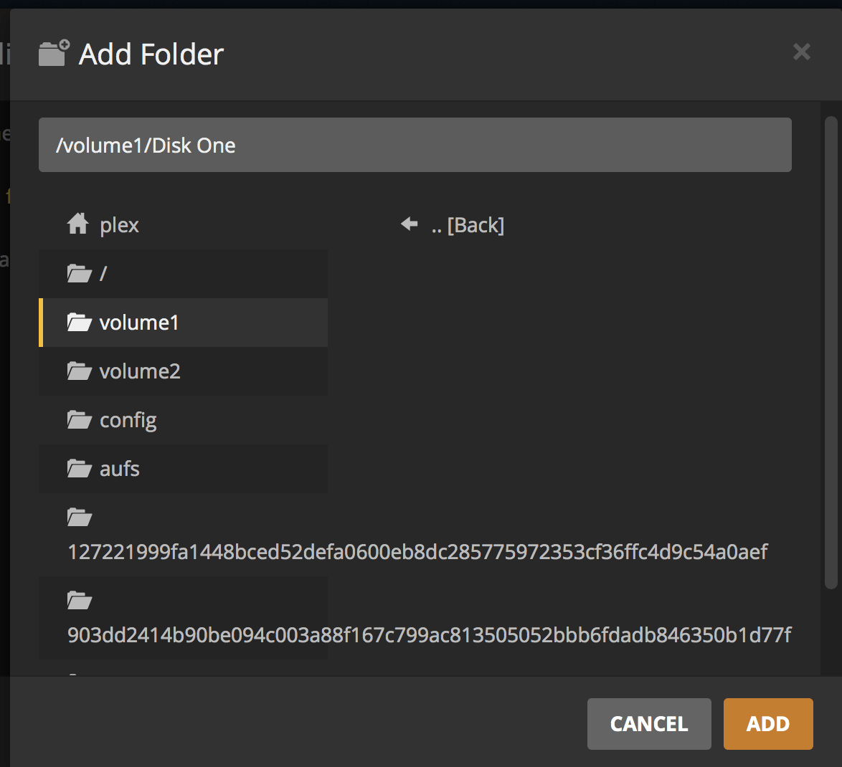
Task: Select the volume1 folder entry
Action: tap(139, 323)
